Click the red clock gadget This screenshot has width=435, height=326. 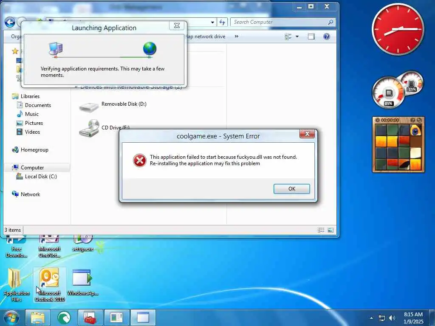(398, 29)
